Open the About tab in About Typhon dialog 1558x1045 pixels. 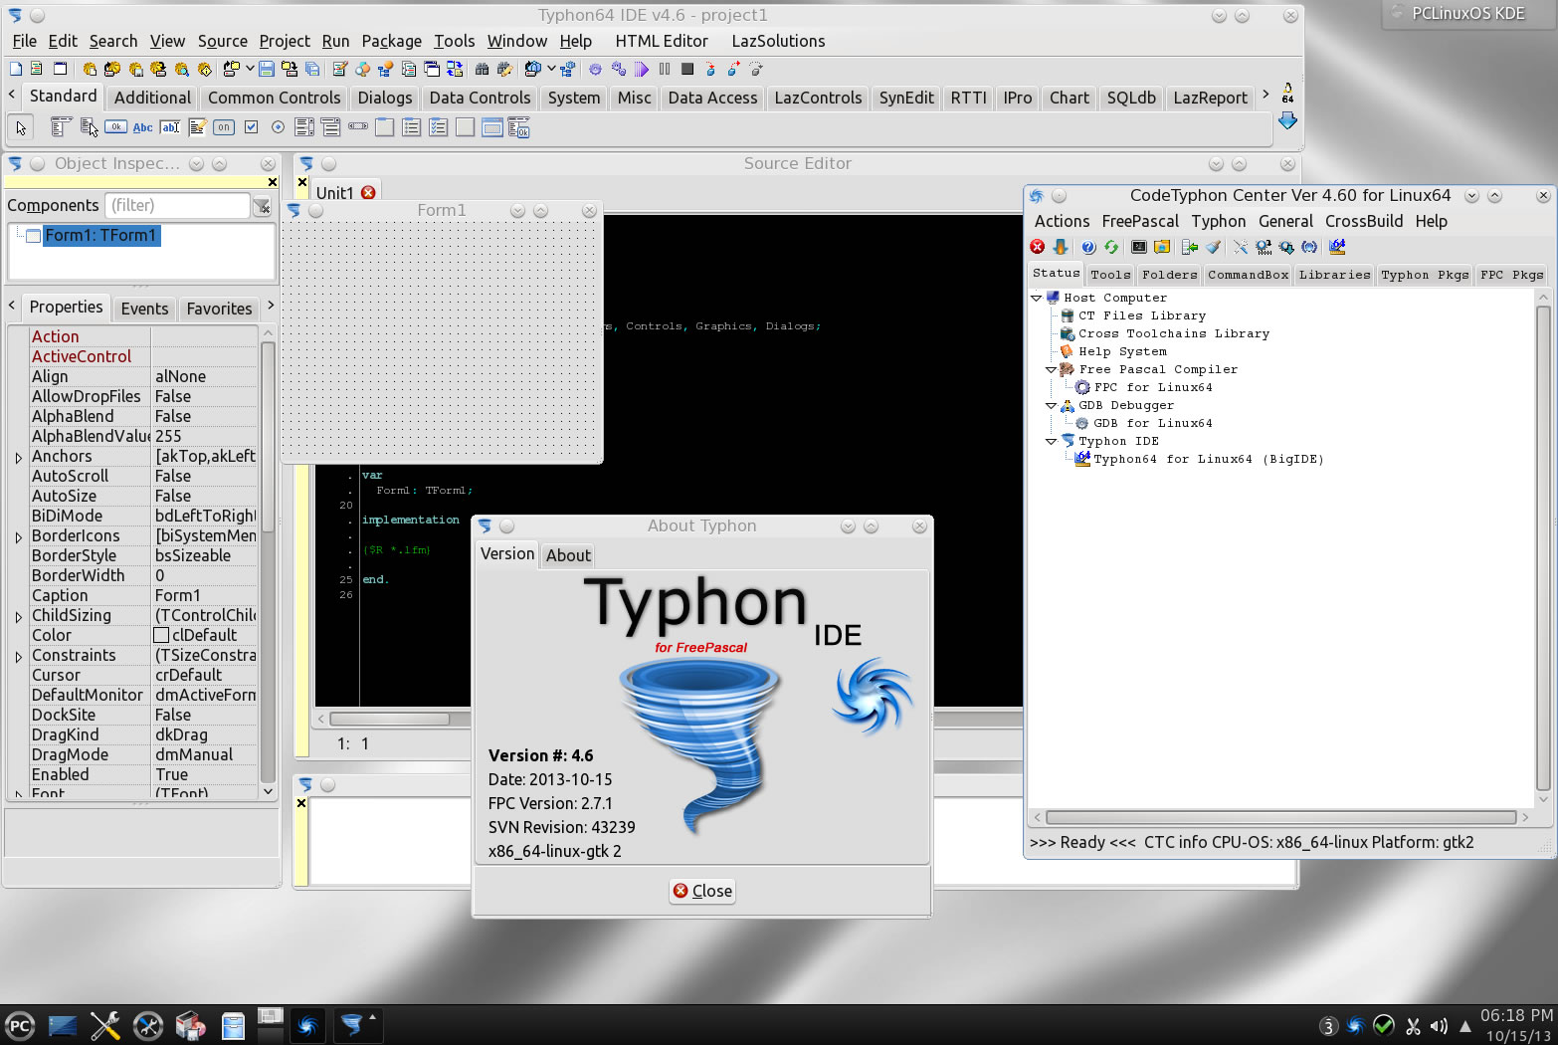(568, 555)
